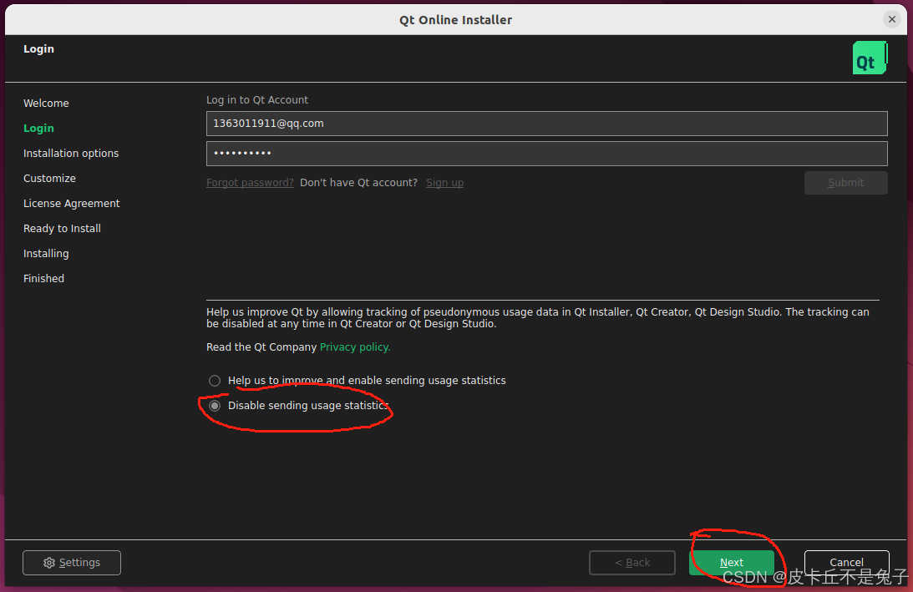Select the Welcome step in sidebar
The height and width of the screenshot is (592, 913).
click(46, 103)
